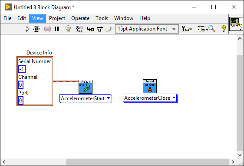Open the Help menu
Image resolution: width=244 pixels, height=166 pixels.
pyautogui.click(x=145, y=18)
